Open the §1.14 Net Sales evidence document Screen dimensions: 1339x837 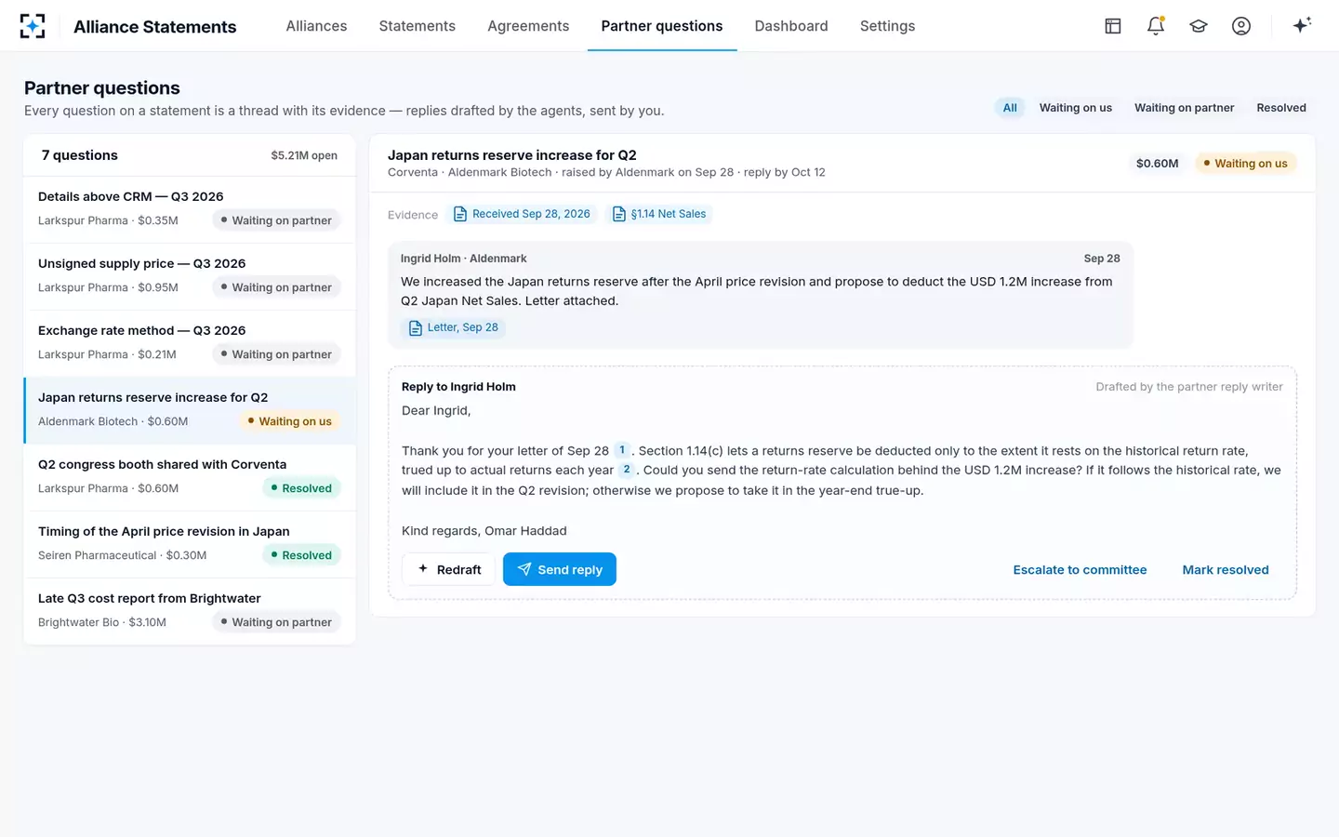coord(659,214)
